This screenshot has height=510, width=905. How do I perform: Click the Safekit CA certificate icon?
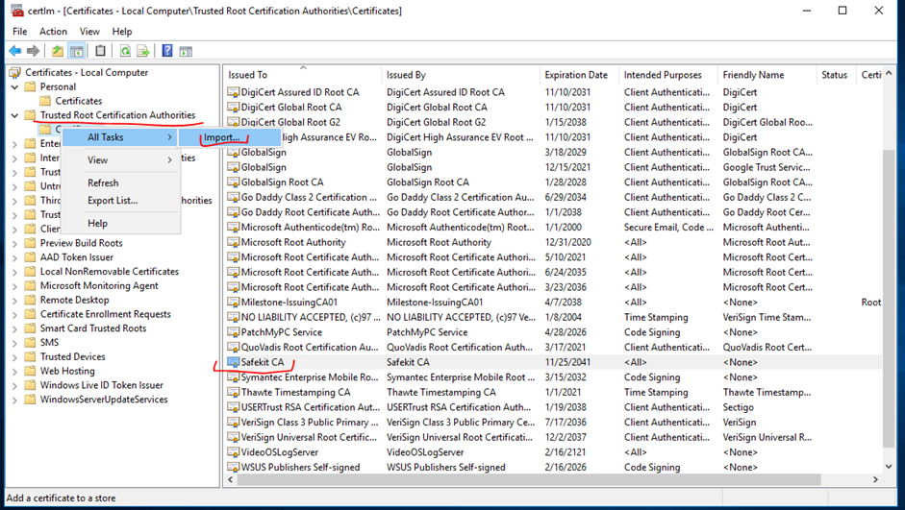(x=233, y=362)
